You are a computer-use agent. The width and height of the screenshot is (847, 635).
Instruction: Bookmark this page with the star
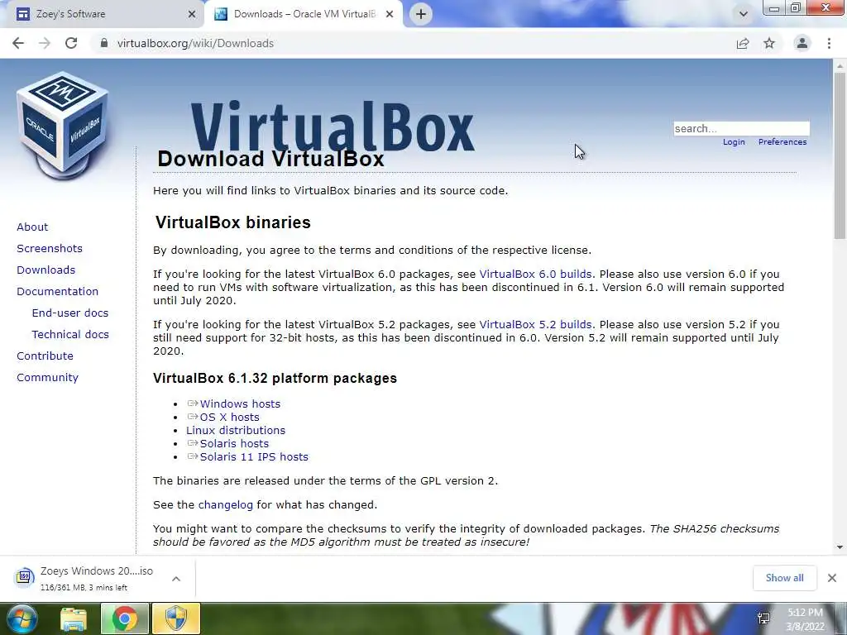tap(769, 43)
